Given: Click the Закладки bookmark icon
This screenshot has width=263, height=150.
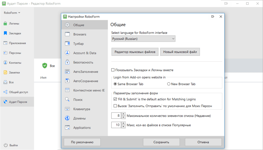Looking at the screenshot, I should coord(5,33).
